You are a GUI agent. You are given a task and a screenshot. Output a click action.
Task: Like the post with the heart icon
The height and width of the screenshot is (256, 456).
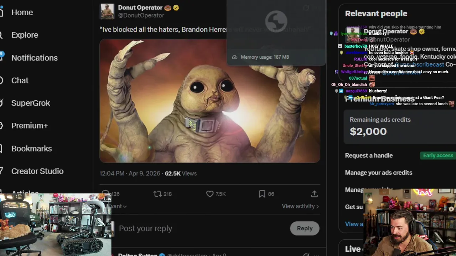(x=210, y=194)
